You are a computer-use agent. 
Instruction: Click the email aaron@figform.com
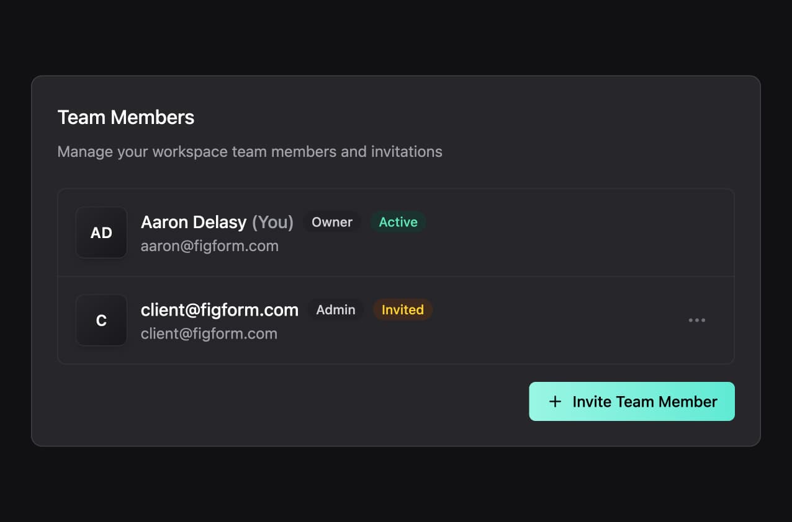(210, 246)
